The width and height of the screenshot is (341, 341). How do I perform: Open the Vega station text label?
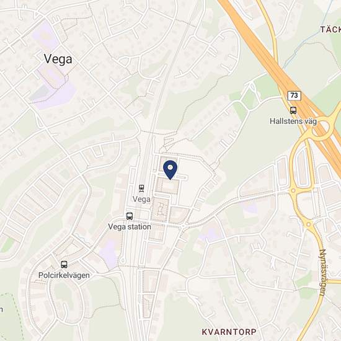tap(130, 226)
